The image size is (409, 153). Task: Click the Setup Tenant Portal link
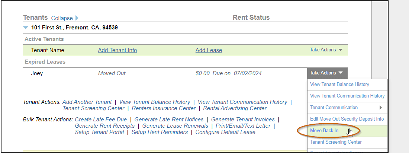click(99, 132)
